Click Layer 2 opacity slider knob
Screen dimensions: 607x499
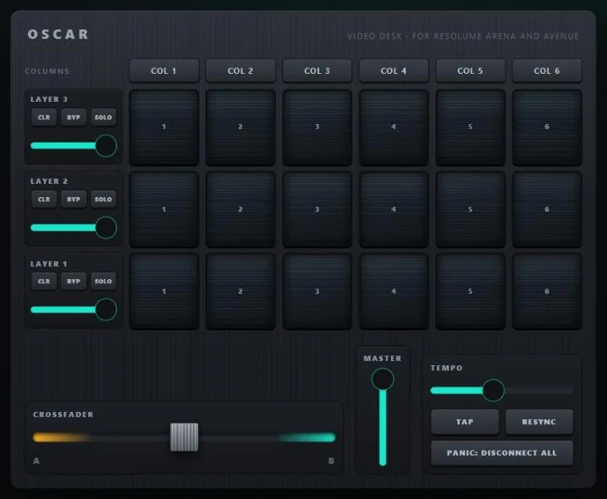point(106,228)
